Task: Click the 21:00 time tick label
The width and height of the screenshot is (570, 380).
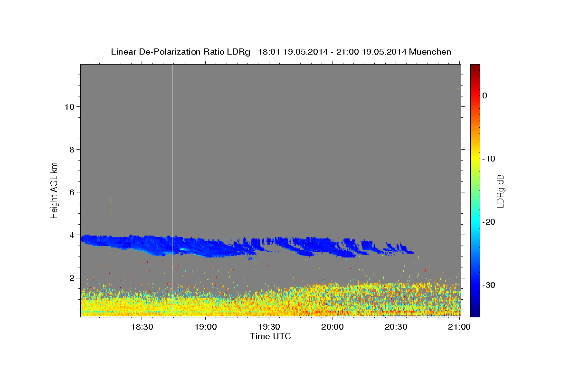Action: (459, 327)
